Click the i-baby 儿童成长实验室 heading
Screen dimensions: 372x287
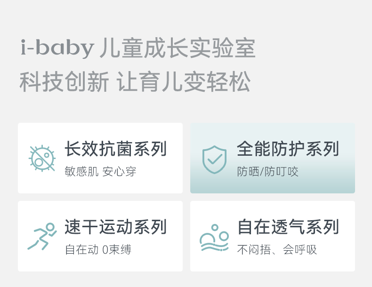coord(138,48)
